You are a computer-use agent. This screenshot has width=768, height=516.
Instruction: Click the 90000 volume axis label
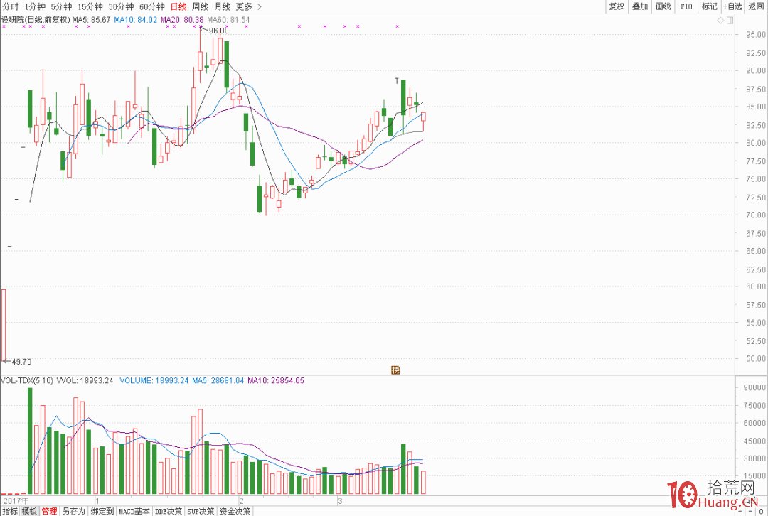754,387
